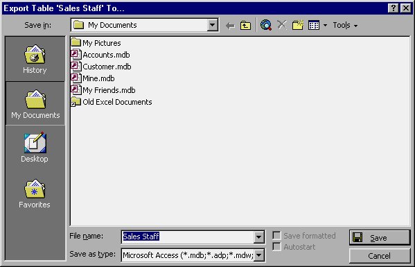Viewport: 415px width, 267px height.
Task: Toggle the Save formatted checkbox
Action: [276, 236]
